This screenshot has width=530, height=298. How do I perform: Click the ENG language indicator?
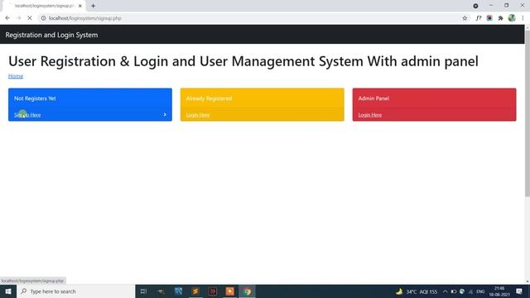pyautogui.click(x=480, y=291)
